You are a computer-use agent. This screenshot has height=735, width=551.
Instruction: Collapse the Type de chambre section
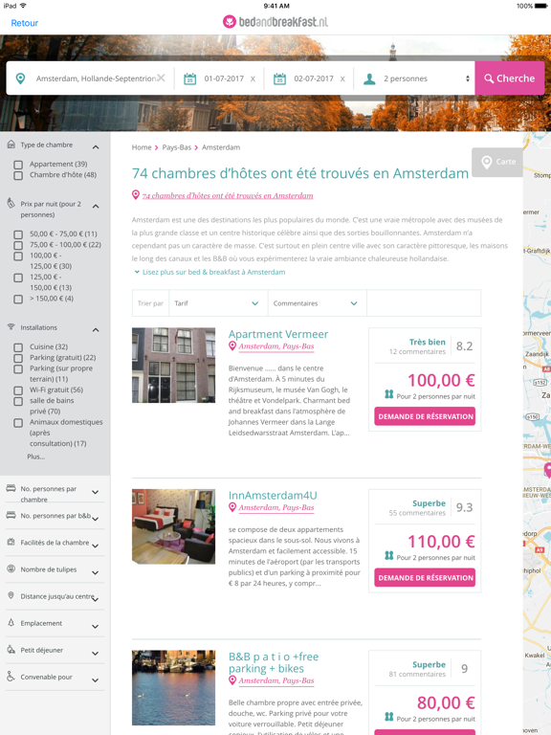(96, 146)
